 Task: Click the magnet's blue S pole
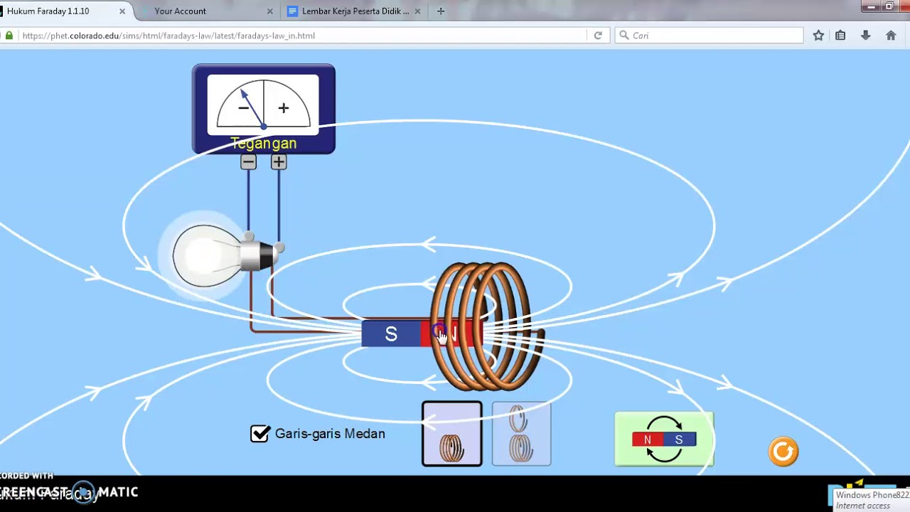coord(391,334)
